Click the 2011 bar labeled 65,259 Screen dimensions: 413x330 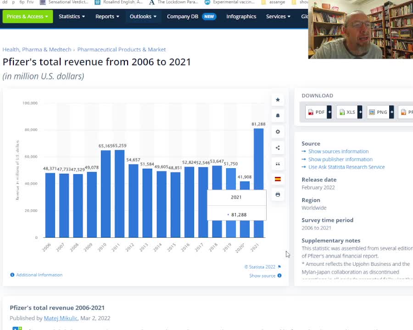coord(120,194)
